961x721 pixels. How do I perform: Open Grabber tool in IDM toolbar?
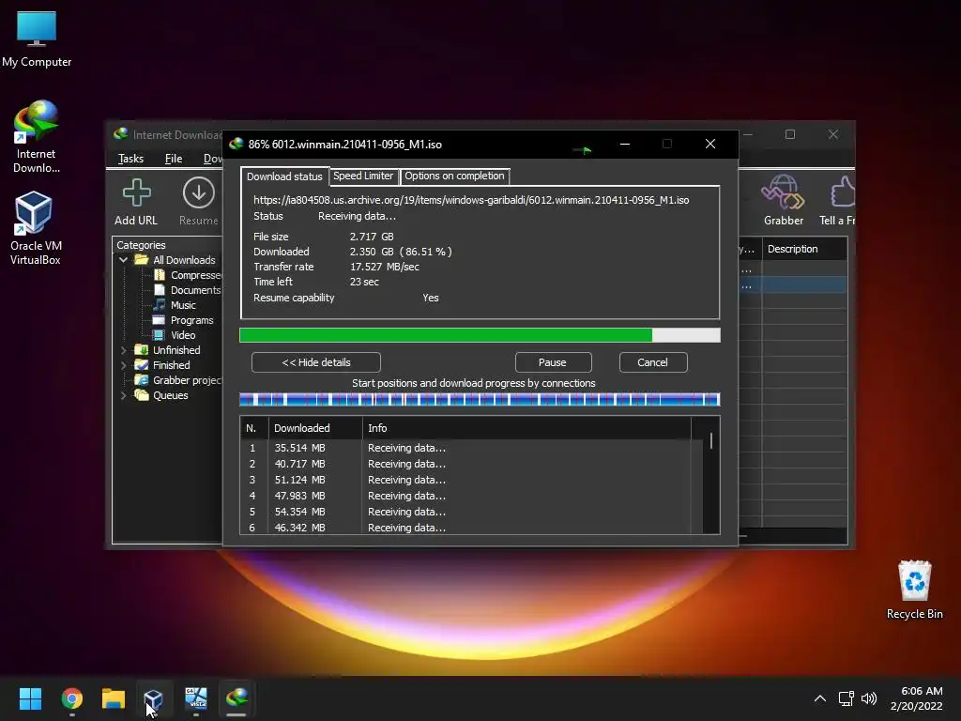point(784,201)
